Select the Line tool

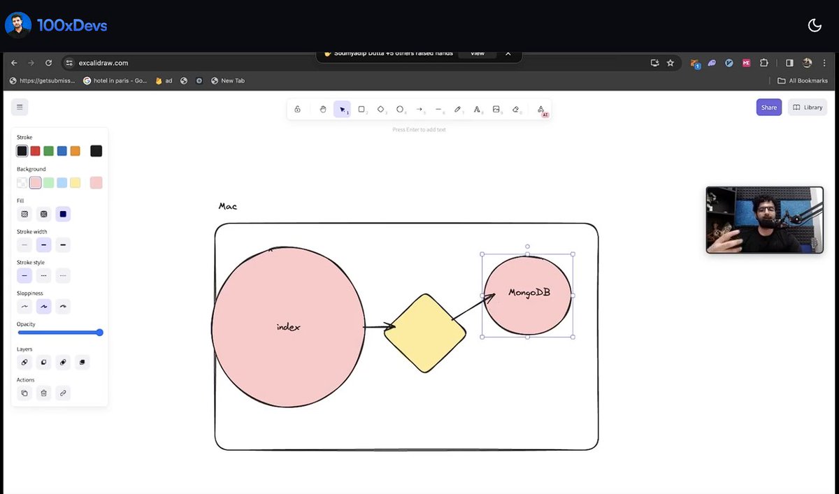[x=439, y=109]
